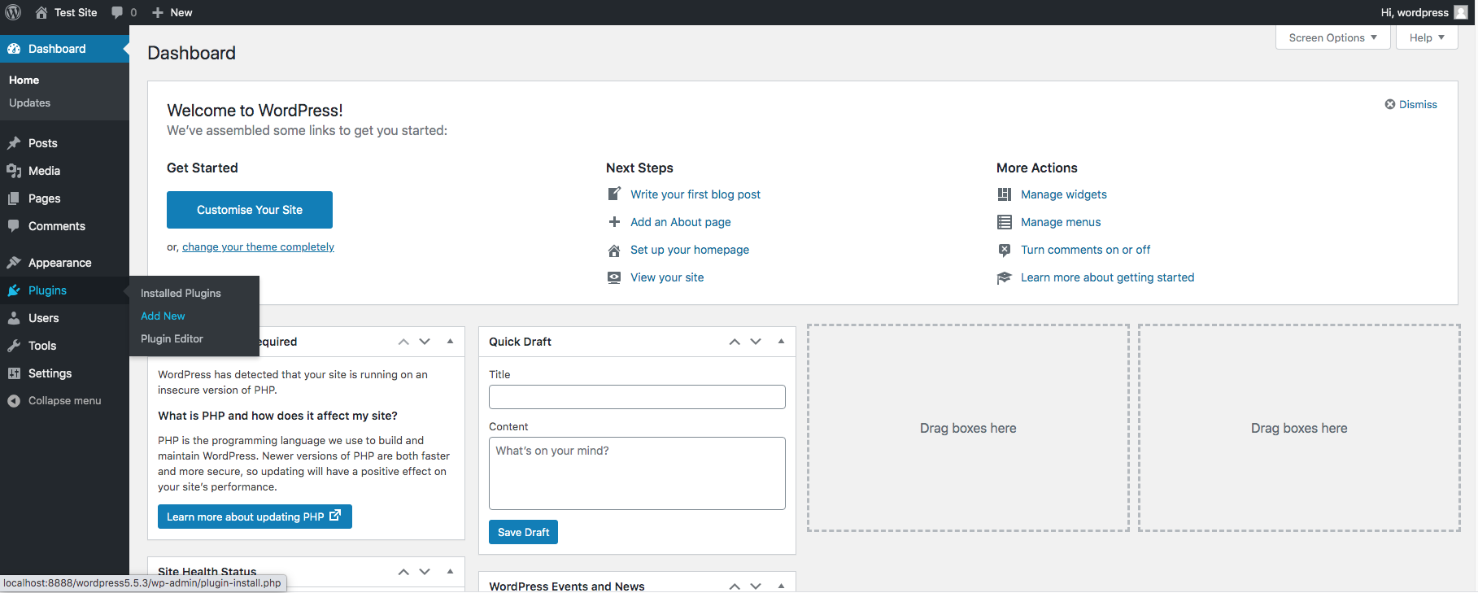Open the Turn comments on or off link

(x=1085, y=250)
